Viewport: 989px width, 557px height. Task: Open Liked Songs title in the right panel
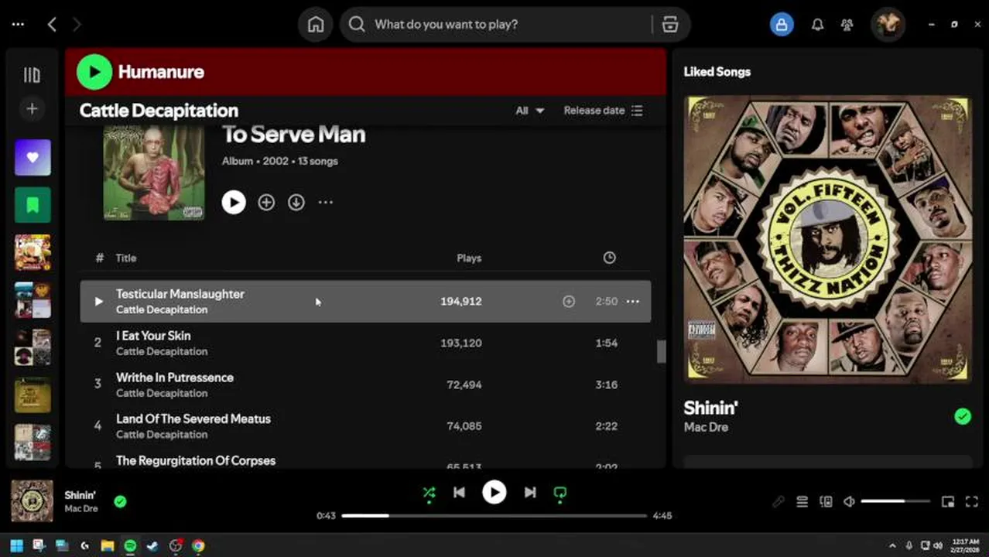point(717,72)
